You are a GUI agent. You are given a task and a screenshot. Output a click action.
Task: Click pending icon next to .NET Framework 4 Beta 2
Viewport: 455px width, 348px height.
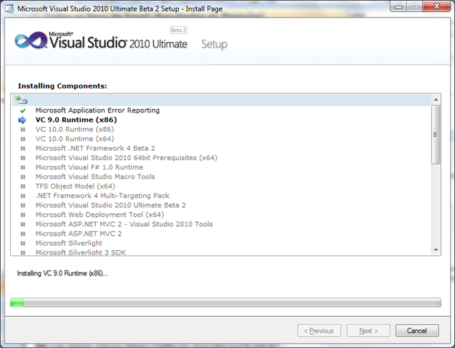click(23, 149)
